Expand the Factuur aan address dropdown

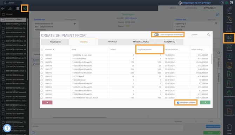point(216,24)
